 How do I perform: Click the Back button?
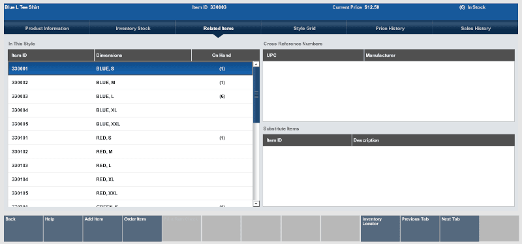click(x=23, y=228)
